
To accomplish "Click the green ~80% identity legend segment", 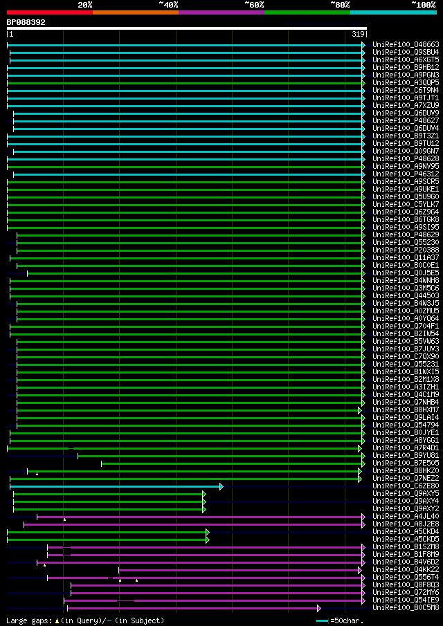I will (307, 12).
